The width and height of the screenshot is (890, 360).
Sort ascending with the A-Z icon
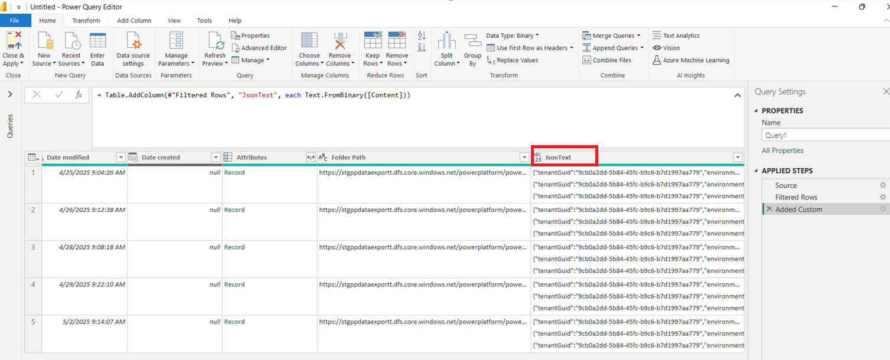[422, 35]
